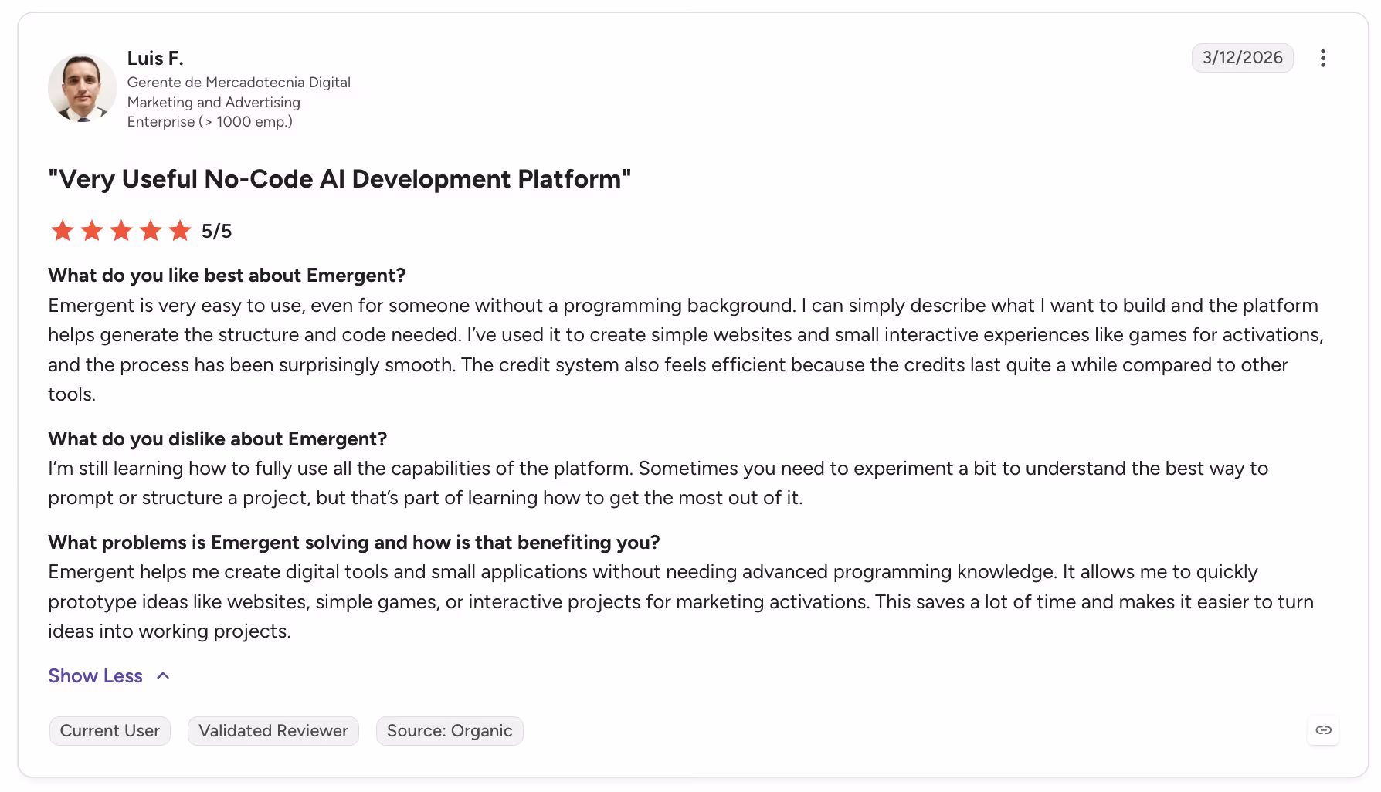Click 'Gerente de Mercadotecnia Digital' job title
The width and height of the screenshot is (1381, 792).
pos(239,83)
